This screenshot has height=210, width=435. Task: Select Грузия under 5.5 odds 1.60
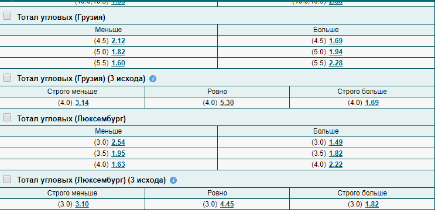118,63
